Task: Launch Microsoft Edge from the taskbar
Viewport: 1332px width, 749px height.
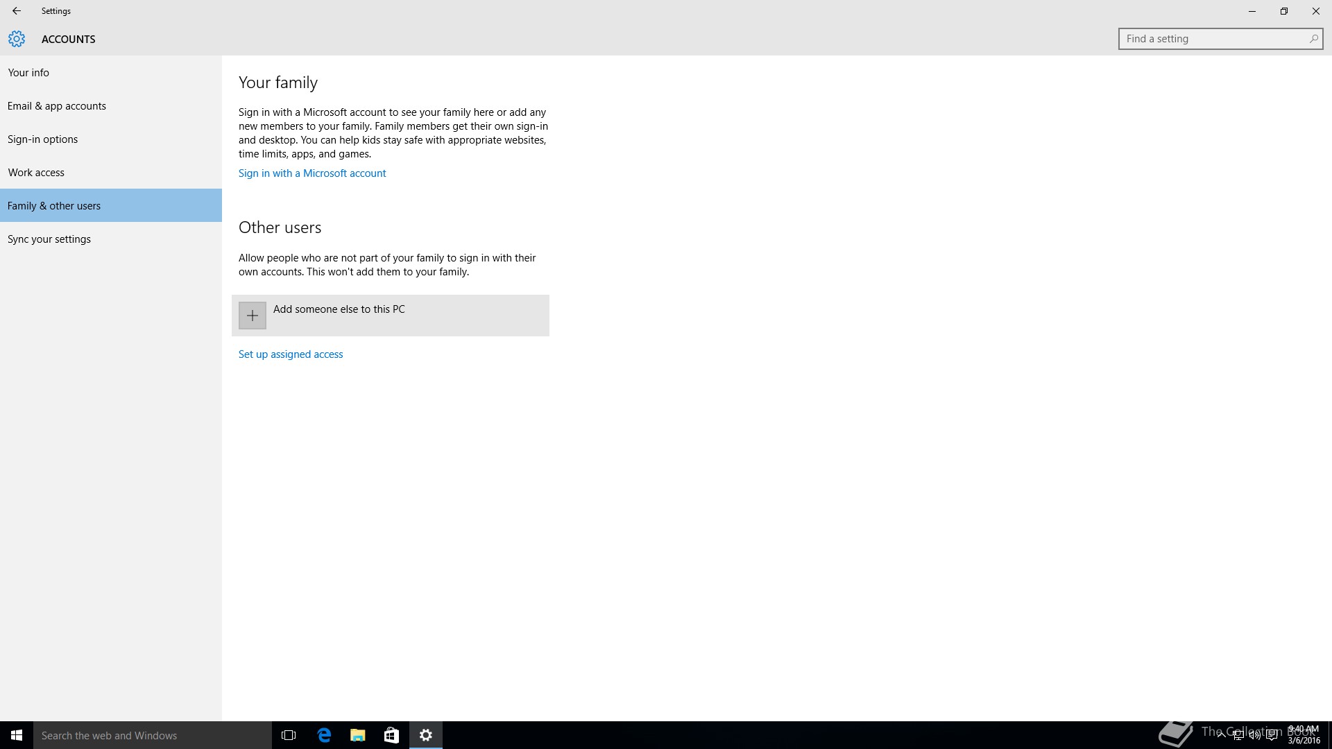Action: [324, 735]
